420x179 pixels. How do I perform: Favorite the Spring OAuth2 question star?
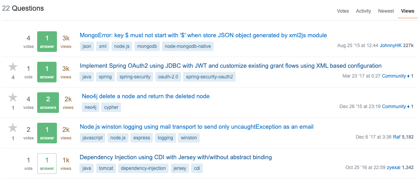[x=13, y=67]
